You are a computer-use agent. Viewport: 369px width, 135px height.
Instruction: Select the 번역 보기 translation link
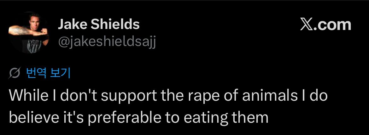pos(48,73)
